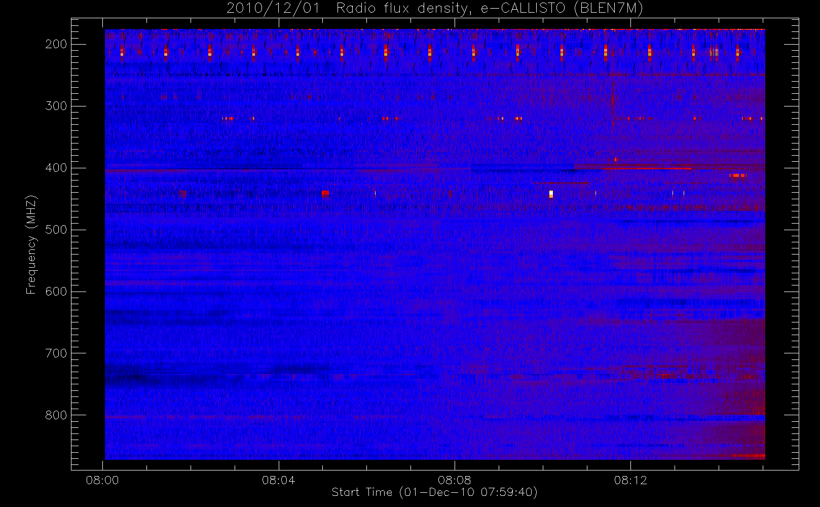Click the Frequency (MHZ) axis label
The image size is (820, 507).
(31, 244)
